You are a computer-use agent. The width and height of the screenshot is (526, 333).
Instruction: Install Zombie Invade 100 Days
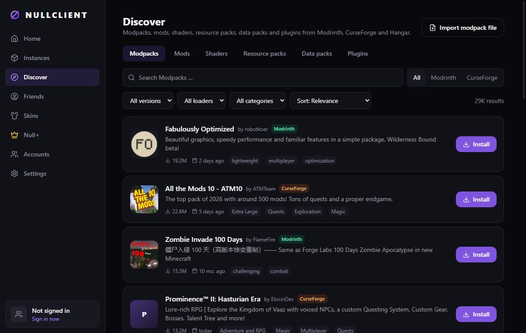[476, 255]
